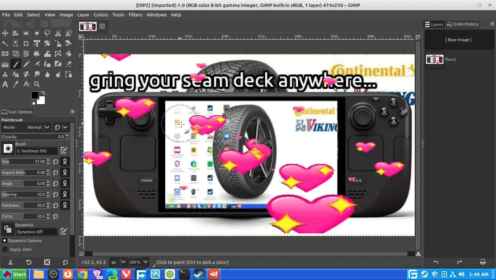Select the Text tool
This screenshot has height=280, width=496.
(x=5, y=84)
